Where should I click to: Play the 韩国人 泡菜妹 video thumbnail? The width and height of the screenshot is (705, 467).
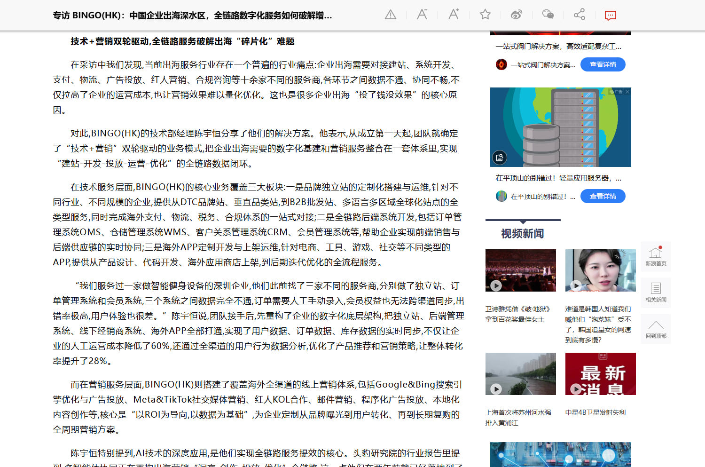[601, 270]
